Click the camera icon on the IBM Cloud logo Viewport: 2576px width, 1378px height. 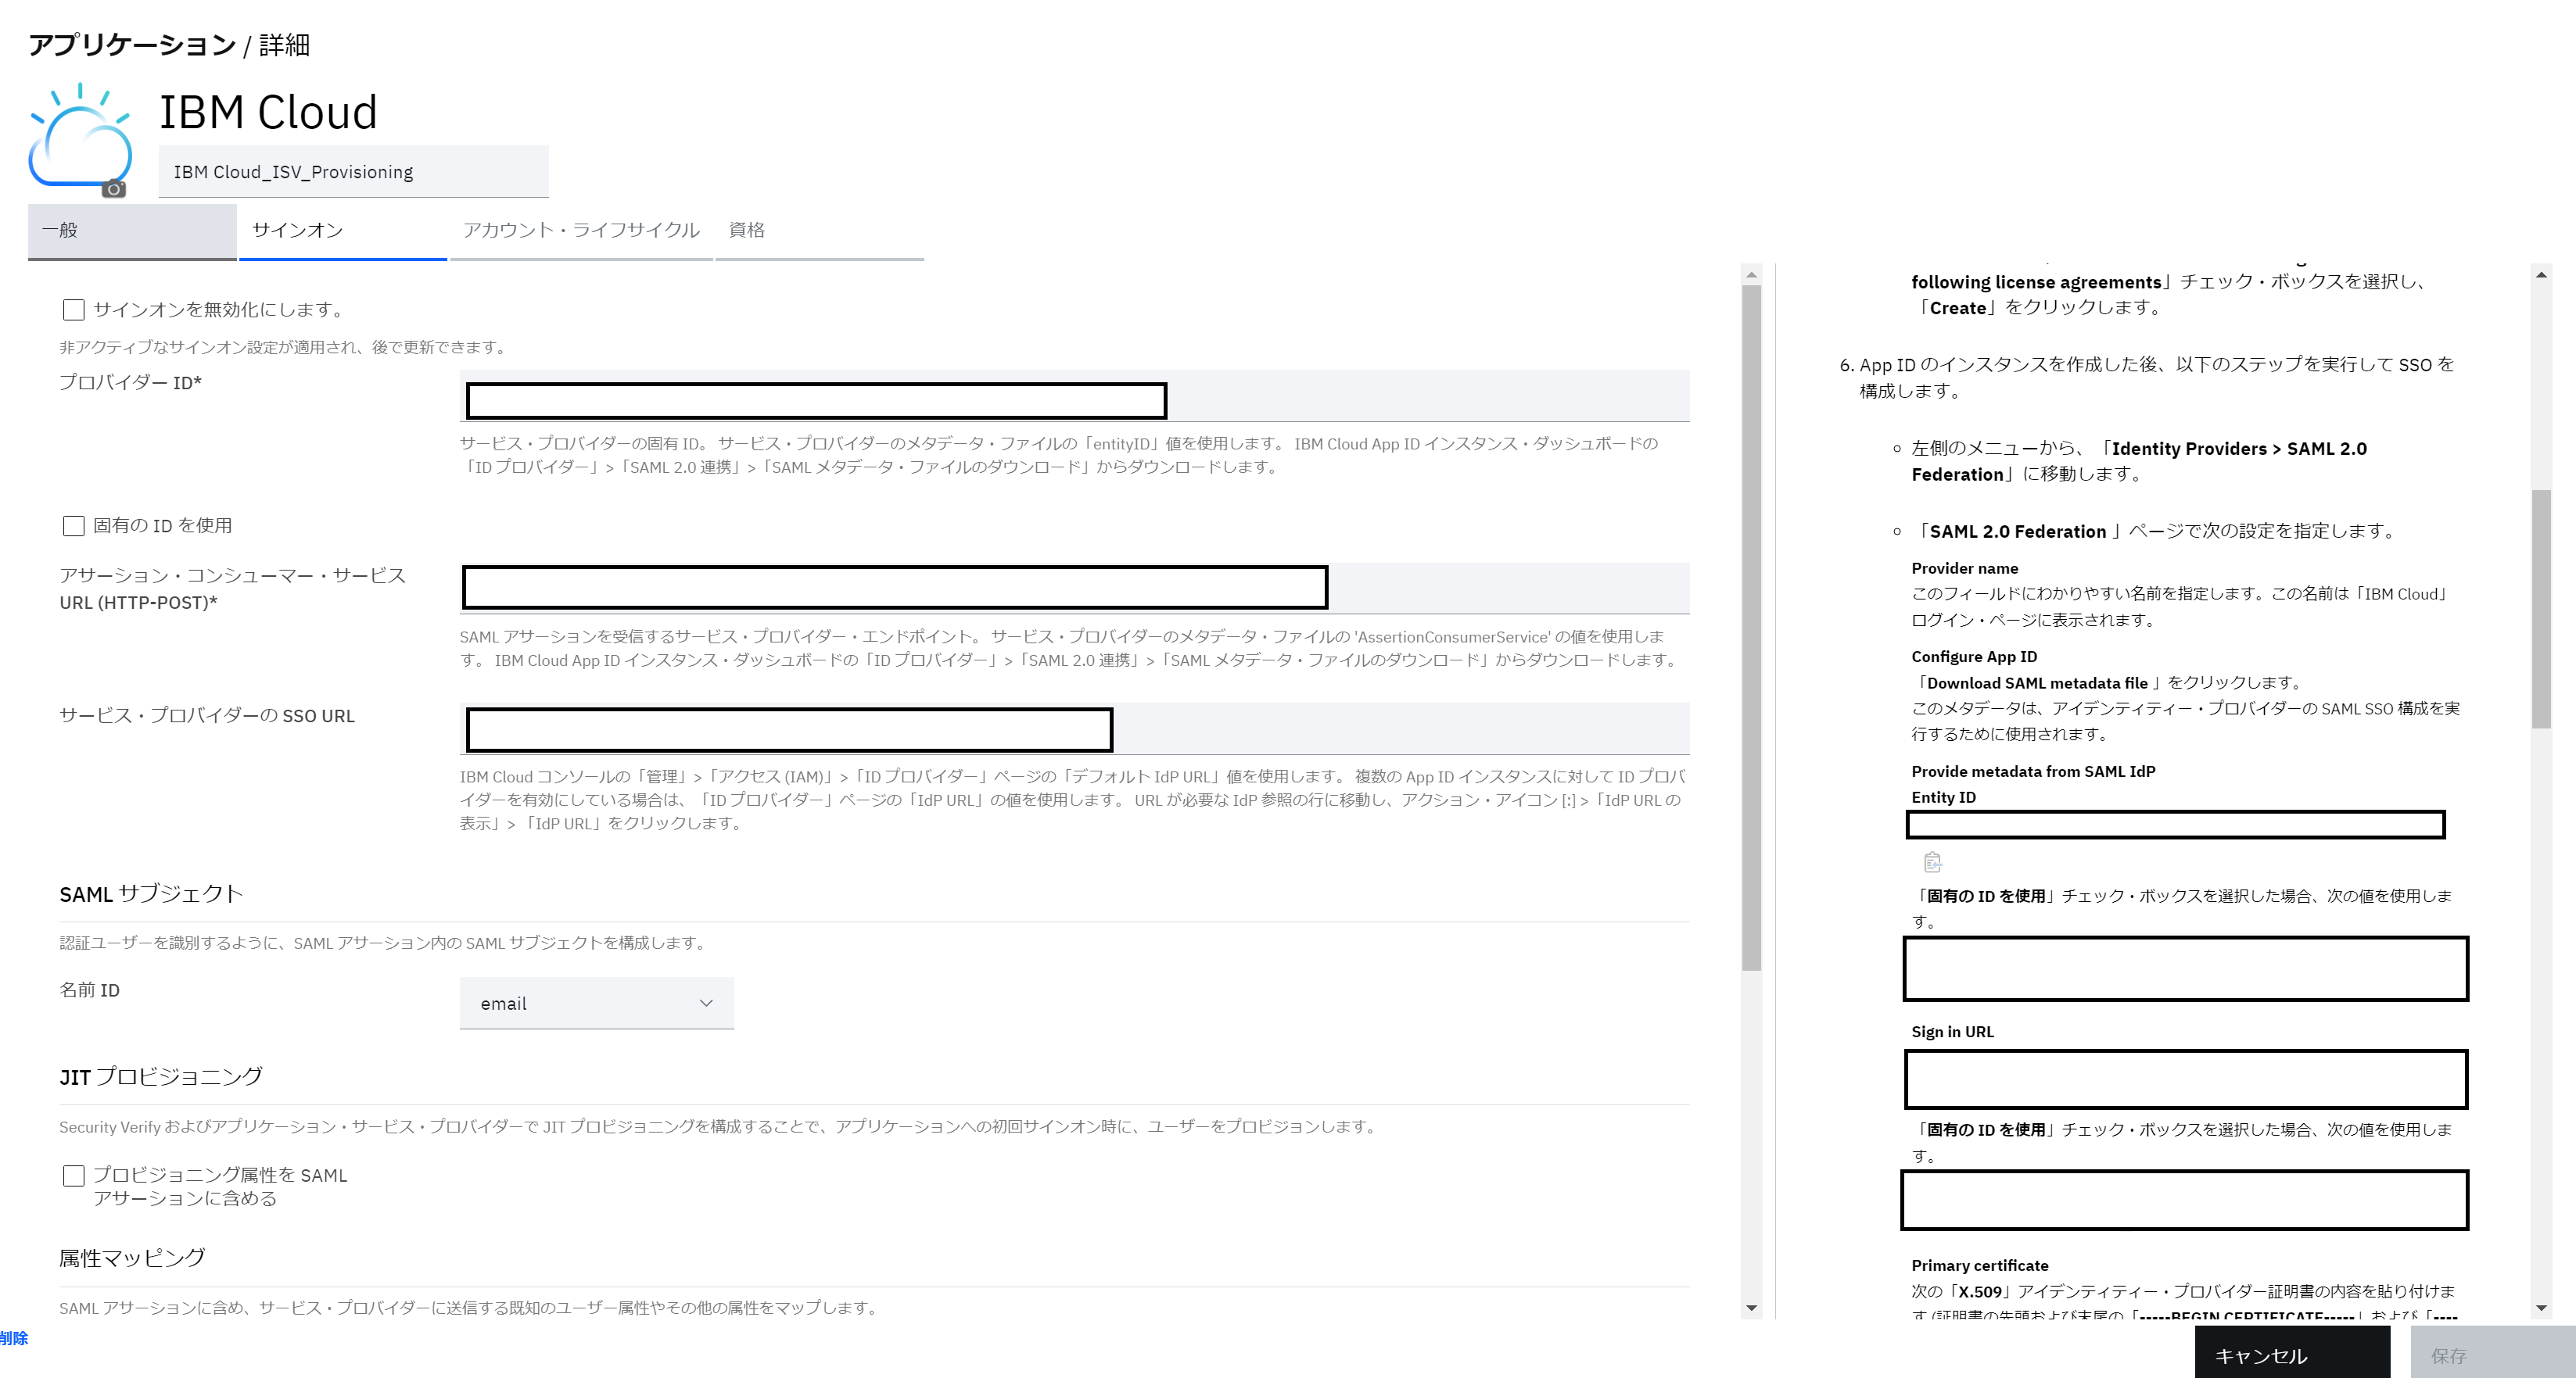[x=114, y=189]
